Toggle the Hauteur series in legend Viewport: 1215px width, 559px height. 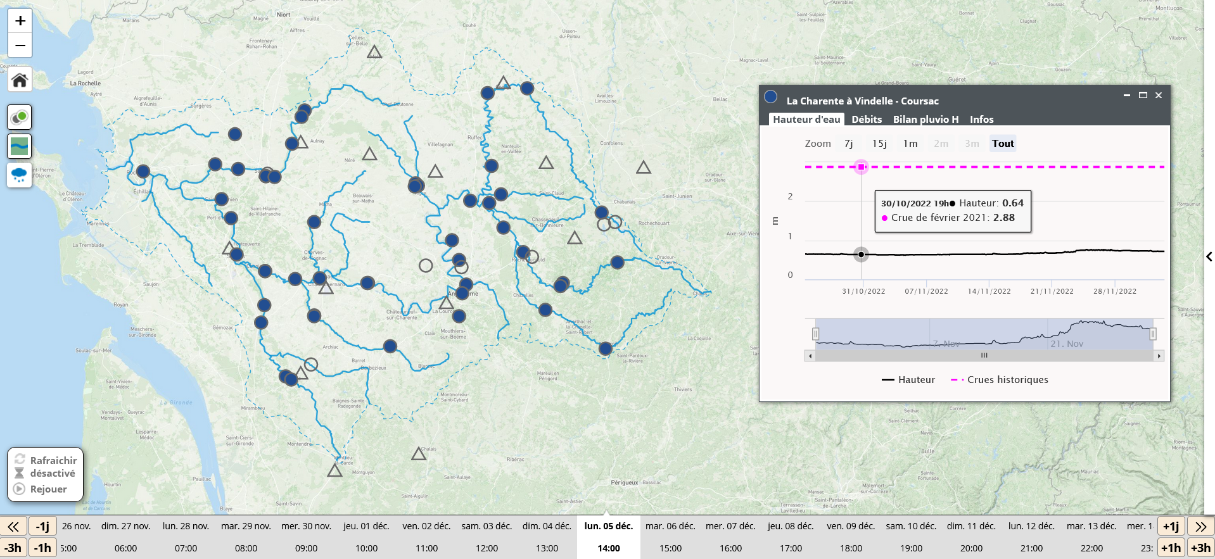(908, 380)
